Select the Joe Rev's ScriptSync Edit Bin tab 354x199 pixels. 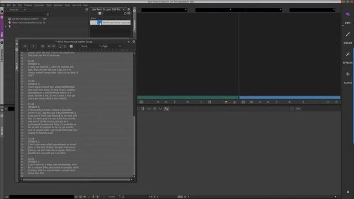tap(106, 9)
